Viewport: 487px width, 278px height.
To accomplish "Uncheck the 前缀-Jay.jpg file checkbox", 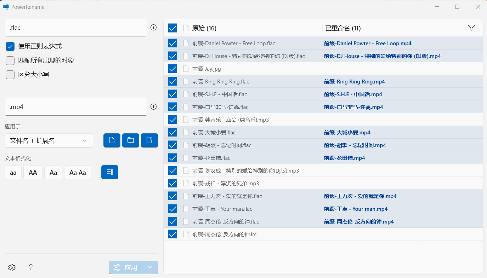I will pos(172,69).
